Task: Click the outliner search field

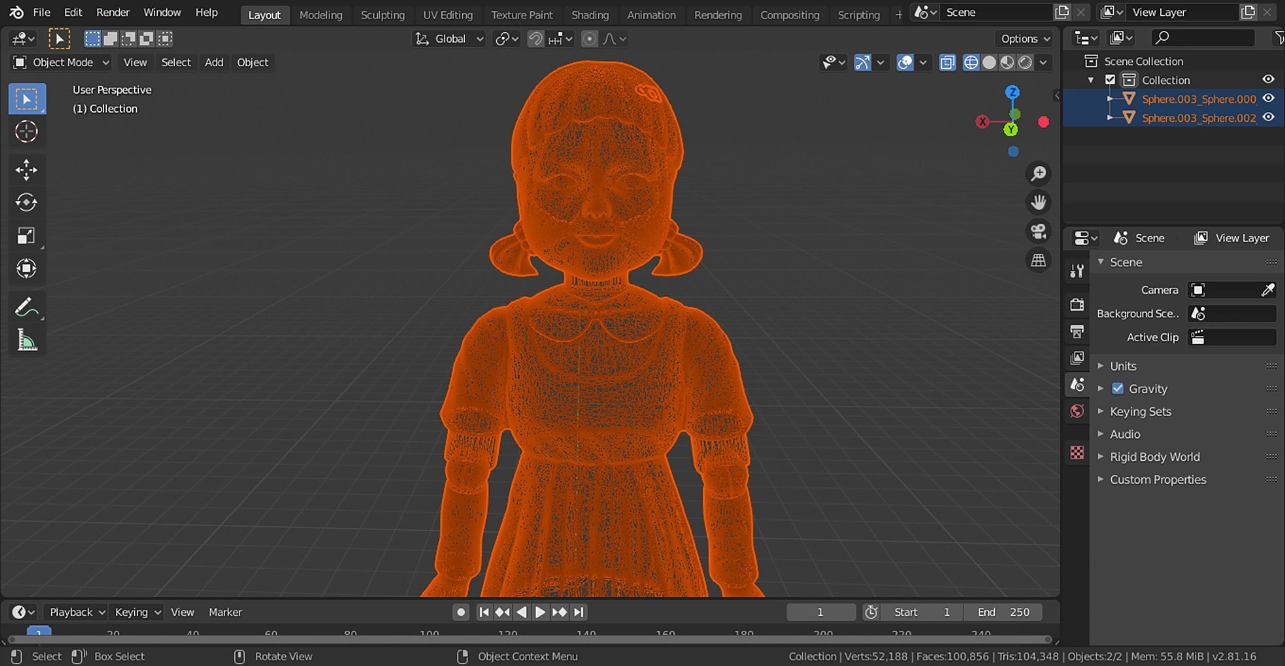Action: (x=1203, y=38)
